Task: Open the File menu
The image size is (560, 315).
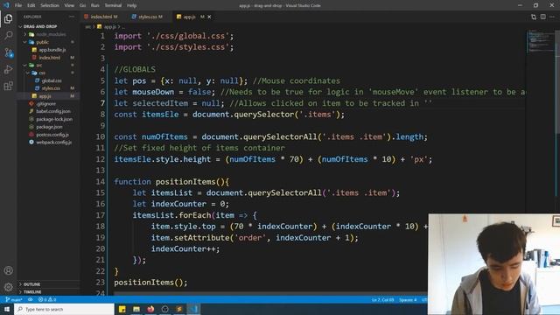Action: click(18, 5)
